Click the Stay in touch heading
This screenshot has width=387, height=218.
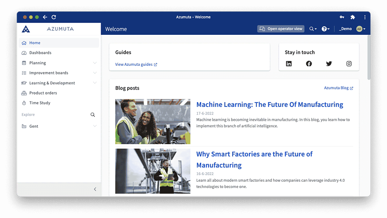click(300, 52)
